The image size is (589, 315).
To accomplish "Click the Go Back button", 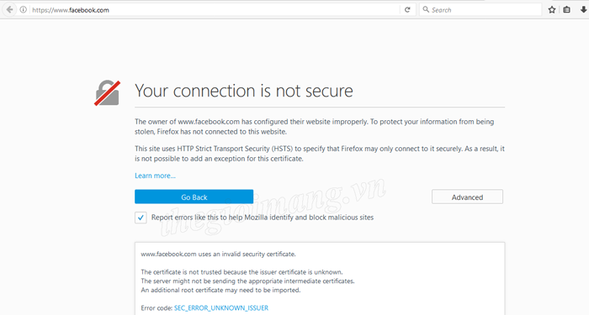I will tap(194, 197).
